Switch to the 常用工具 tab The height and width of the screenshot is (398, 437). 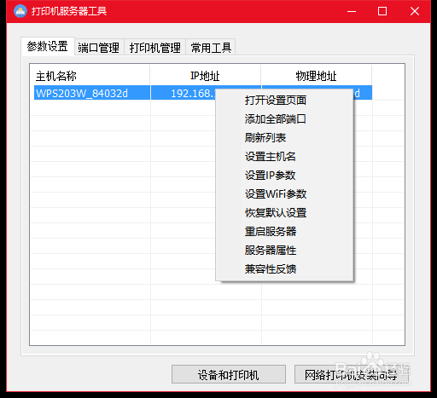pyautogui.click(x=211, y=47)
